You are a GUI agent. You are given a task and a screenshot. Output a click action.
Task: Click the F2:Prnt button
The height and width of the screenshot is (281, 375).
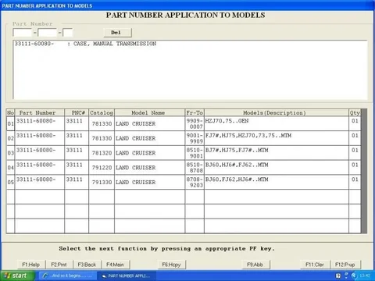(59, 265)
